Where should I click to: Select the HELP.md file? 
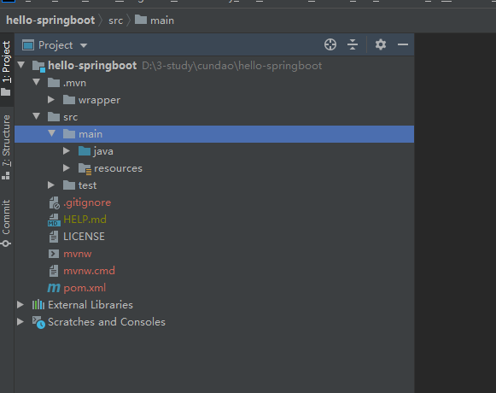[85, 220]
